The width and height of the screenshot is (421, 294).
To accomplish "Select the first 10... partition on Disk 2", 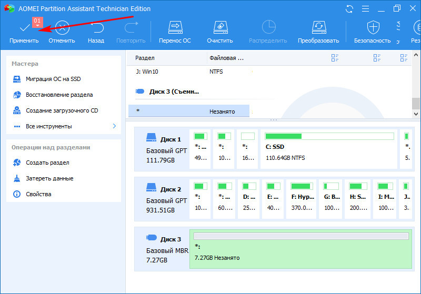I will [200, 199].
